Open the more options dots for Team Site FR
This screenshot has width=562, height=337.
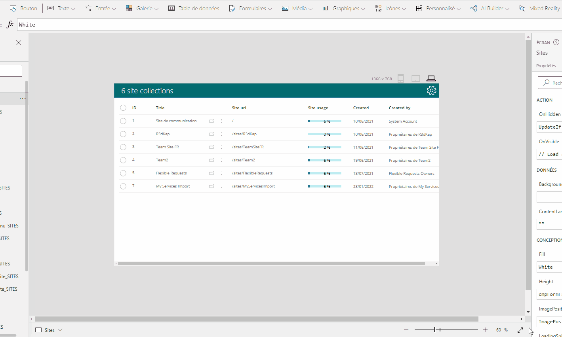click(x=221, y=147)
